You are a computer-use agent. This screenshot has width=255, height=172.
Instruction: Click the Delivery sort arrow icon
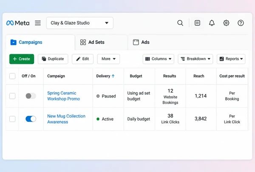113,76
